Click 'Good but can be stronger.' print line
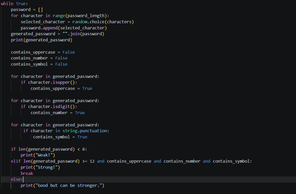Screen dimensions: 296x194 tap(62, 186)
